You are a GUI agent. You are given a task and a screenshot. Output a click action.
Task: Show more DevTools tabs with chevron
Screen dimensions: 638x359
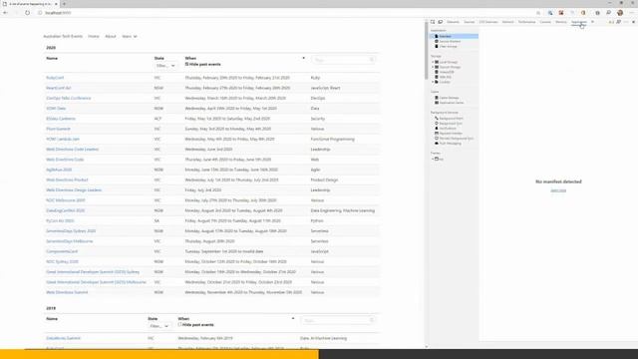click(x=592, y=22)
